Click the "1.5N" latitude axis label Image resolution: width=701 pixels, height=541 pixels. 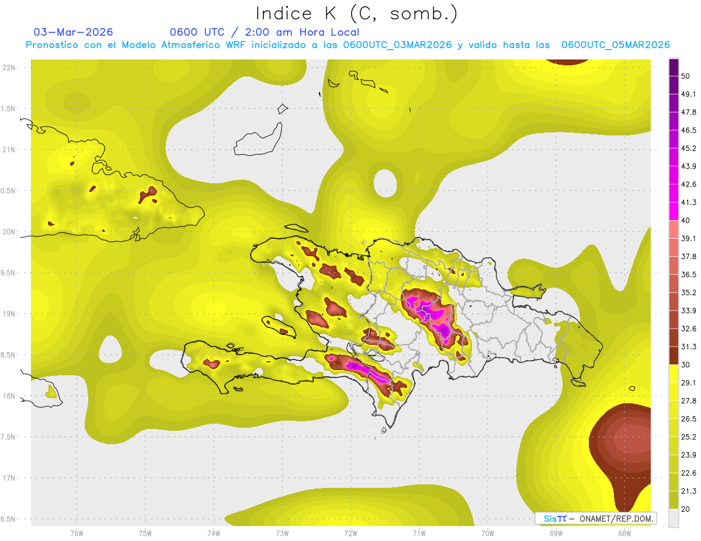pos(8,109)
